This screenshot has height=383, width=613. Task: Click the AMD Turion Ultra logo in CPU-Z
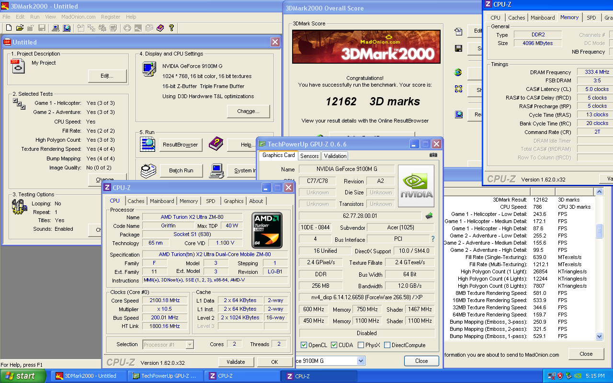click(267, 231)
